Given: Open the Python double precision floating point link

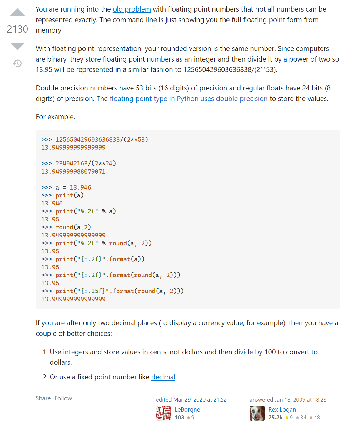Looking at the screenshot, I should (188, 99).
